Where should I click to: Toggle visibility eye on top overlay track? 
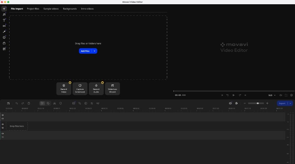(x=3, y=115)
